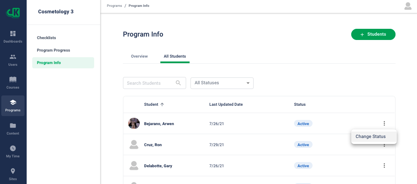Open student Delabotte, Gary

click(x=158, y=166)
